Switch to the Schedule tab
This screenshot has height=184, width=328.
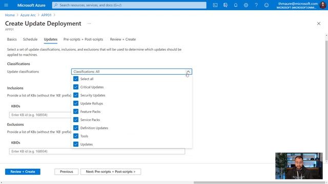[x=30, y=39]
